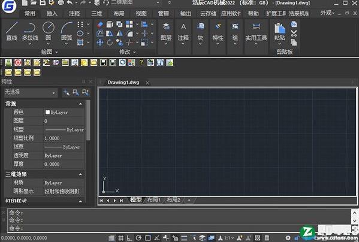Toggle polar tracking in status bar
This screenshot has height=242, width=359.
[138, 238]
